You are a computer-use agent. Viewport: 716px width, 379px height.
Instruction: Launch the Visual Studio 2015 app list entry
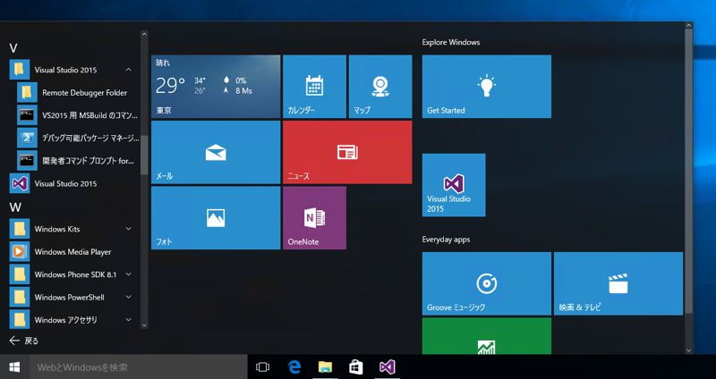[x=74, y=184]
